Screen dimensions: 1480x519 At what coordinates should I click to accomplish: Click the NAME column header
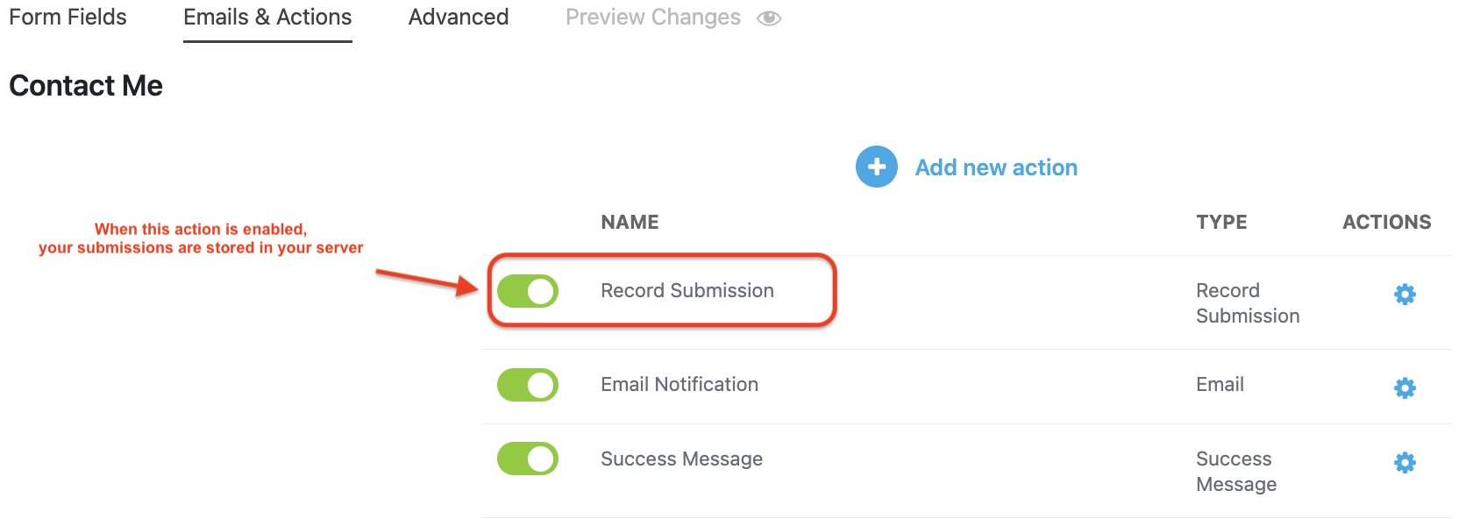pyautogui.click(x=630, y=223)
